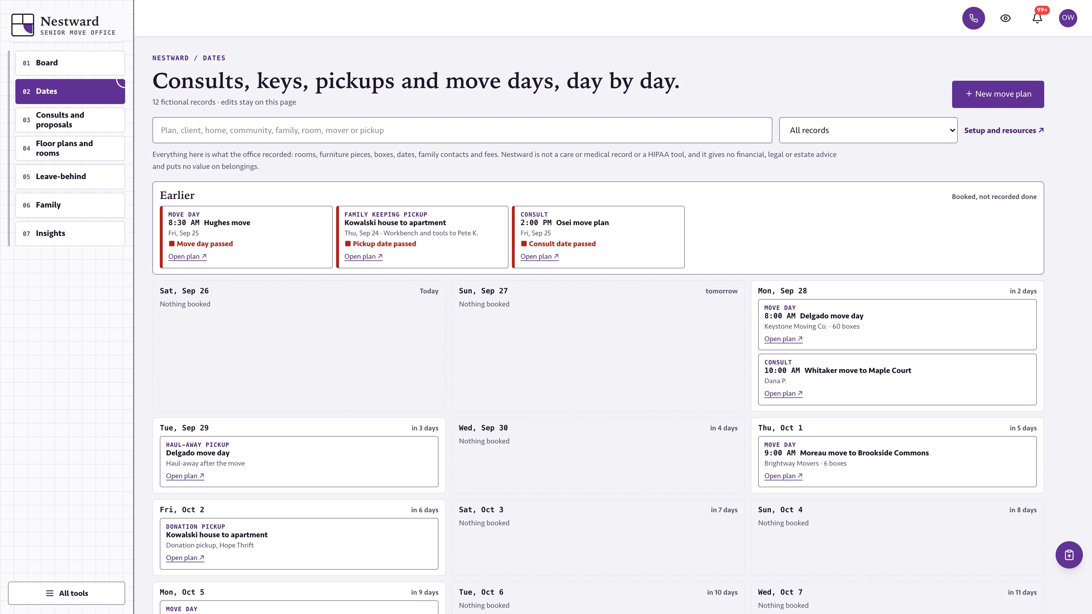Click the phone call icon button
Image resolution: width=1092 pixels, height=614 pixels.
point(973,18)
